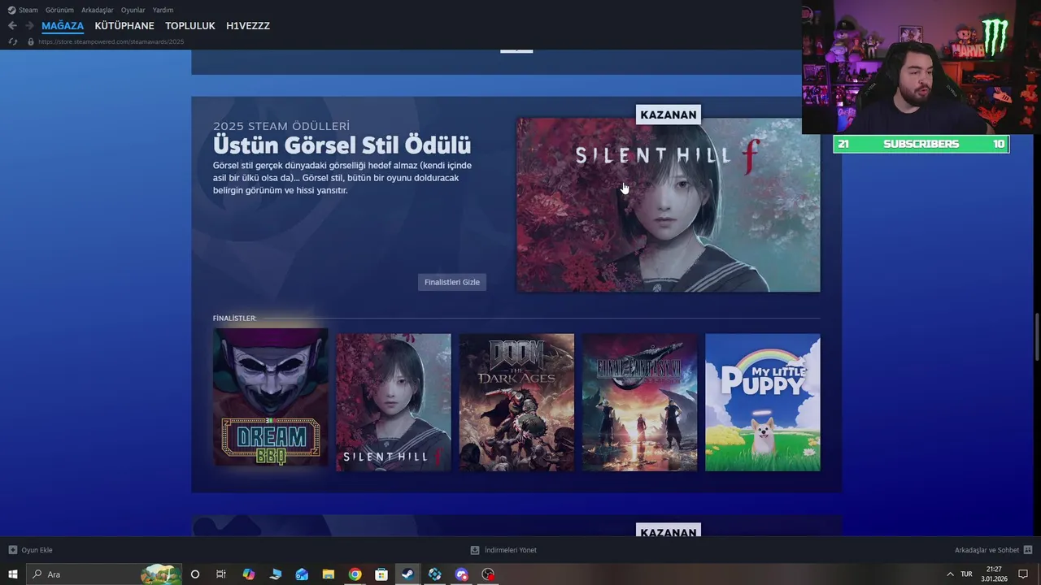Click the friends grid icon beside Arkadaşlar ve Sohbet
Screen dimensions: 1041x585
point(1028,550)
